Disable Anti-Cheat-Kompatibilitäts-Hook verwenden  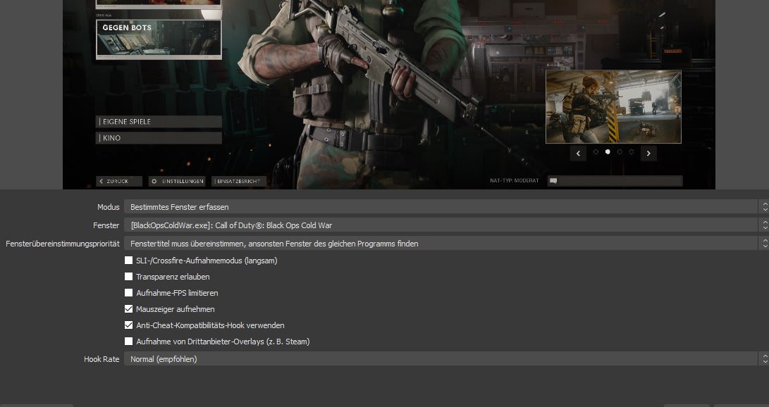click(128, 325)
